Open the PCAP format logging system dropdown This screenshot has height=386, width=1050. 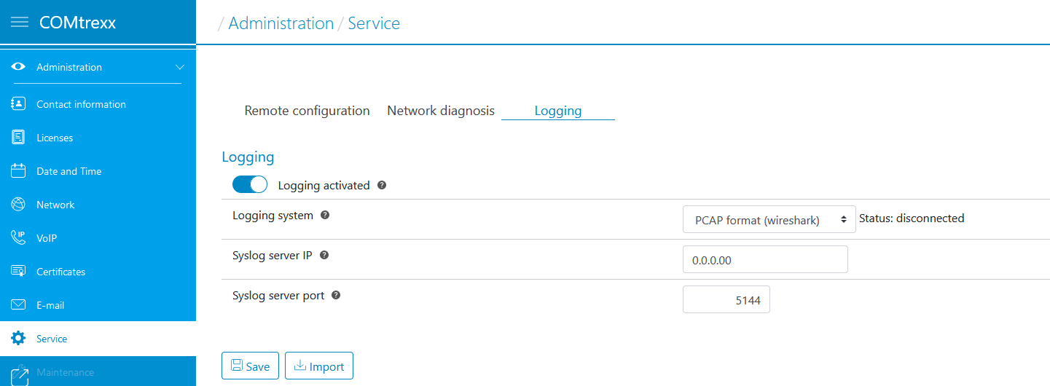click(x=769, y=219)
